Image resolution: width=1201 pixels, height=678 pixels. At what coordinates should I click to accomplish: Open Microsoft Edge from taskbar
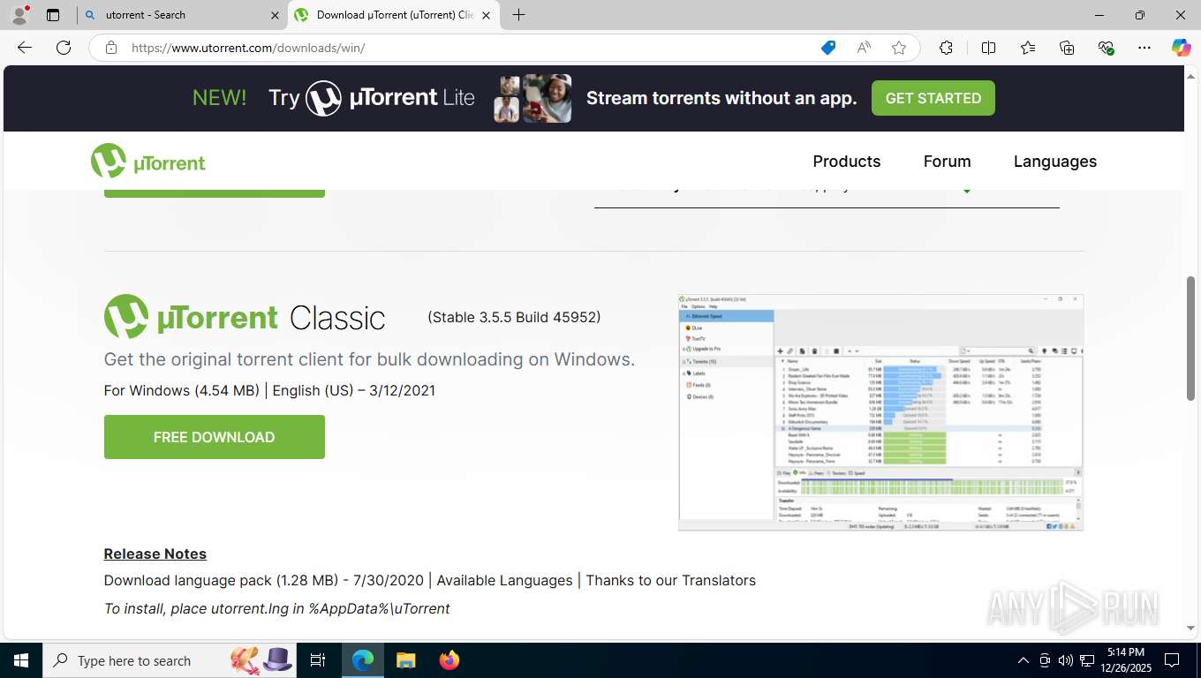click(363, 660)
